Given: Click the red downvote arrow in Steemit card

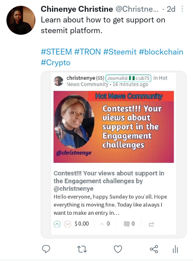Looking at the screenshot, I should point(67,224).
